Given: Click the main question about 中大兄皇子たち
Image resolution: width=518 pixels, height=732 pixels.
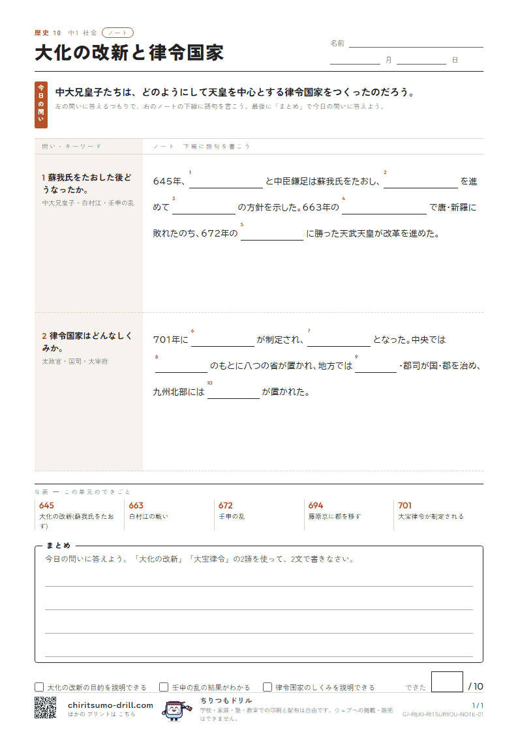Looking at the screenshot, I should pos(235,92).
